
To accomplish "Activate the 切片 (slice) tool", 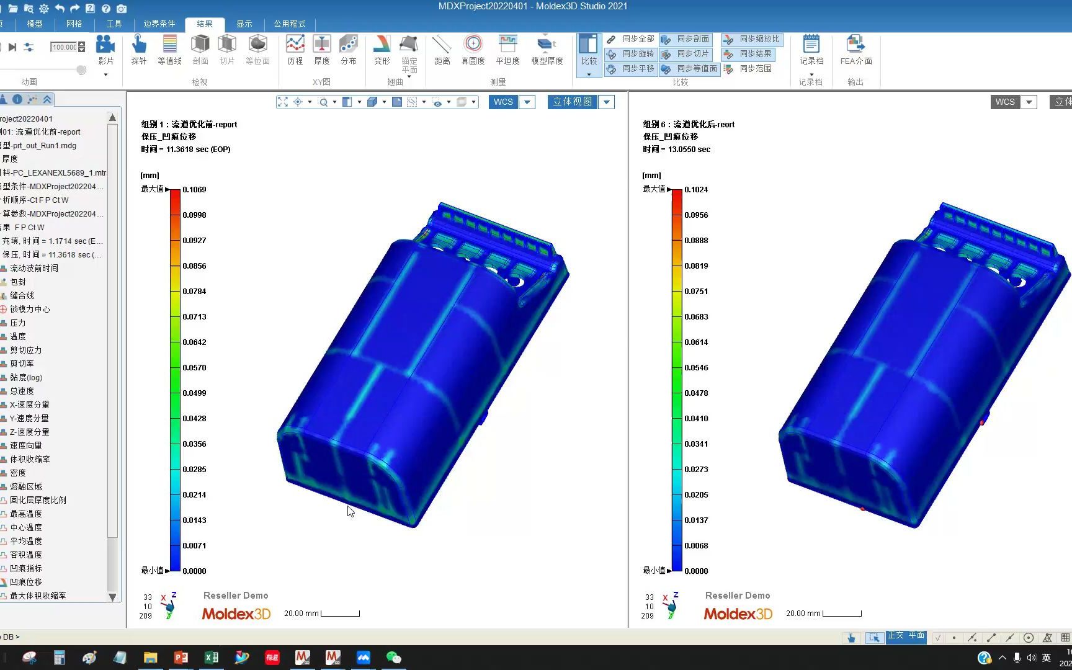I will click(227, 50).
